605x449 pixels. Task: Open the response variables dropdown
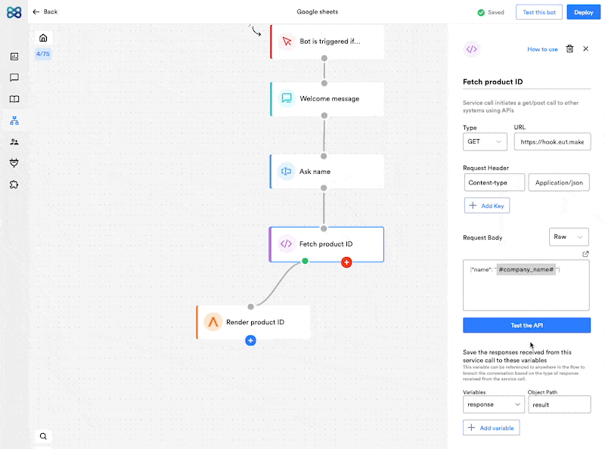[x=494, y=404]
